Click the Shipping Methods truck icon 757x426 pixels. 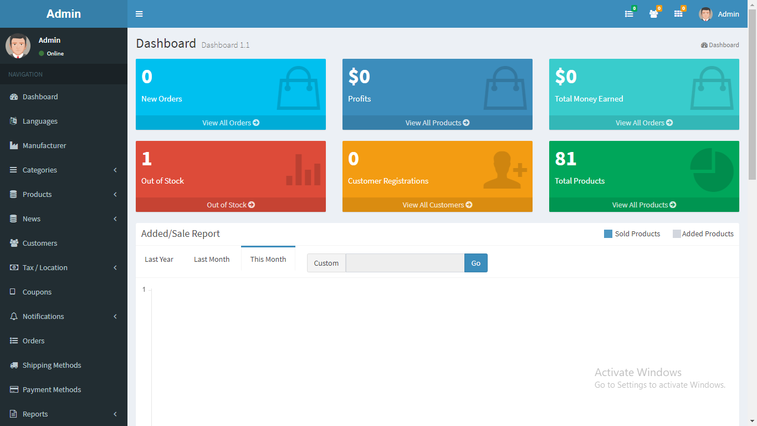14,365
